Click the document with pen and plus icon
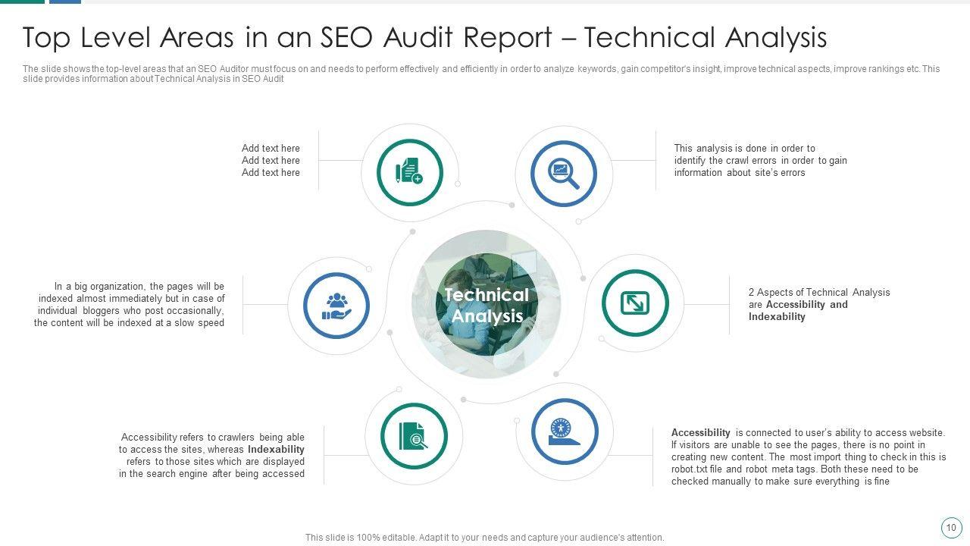Viewport: 970px width, 546px height. [x=409, y=172]
